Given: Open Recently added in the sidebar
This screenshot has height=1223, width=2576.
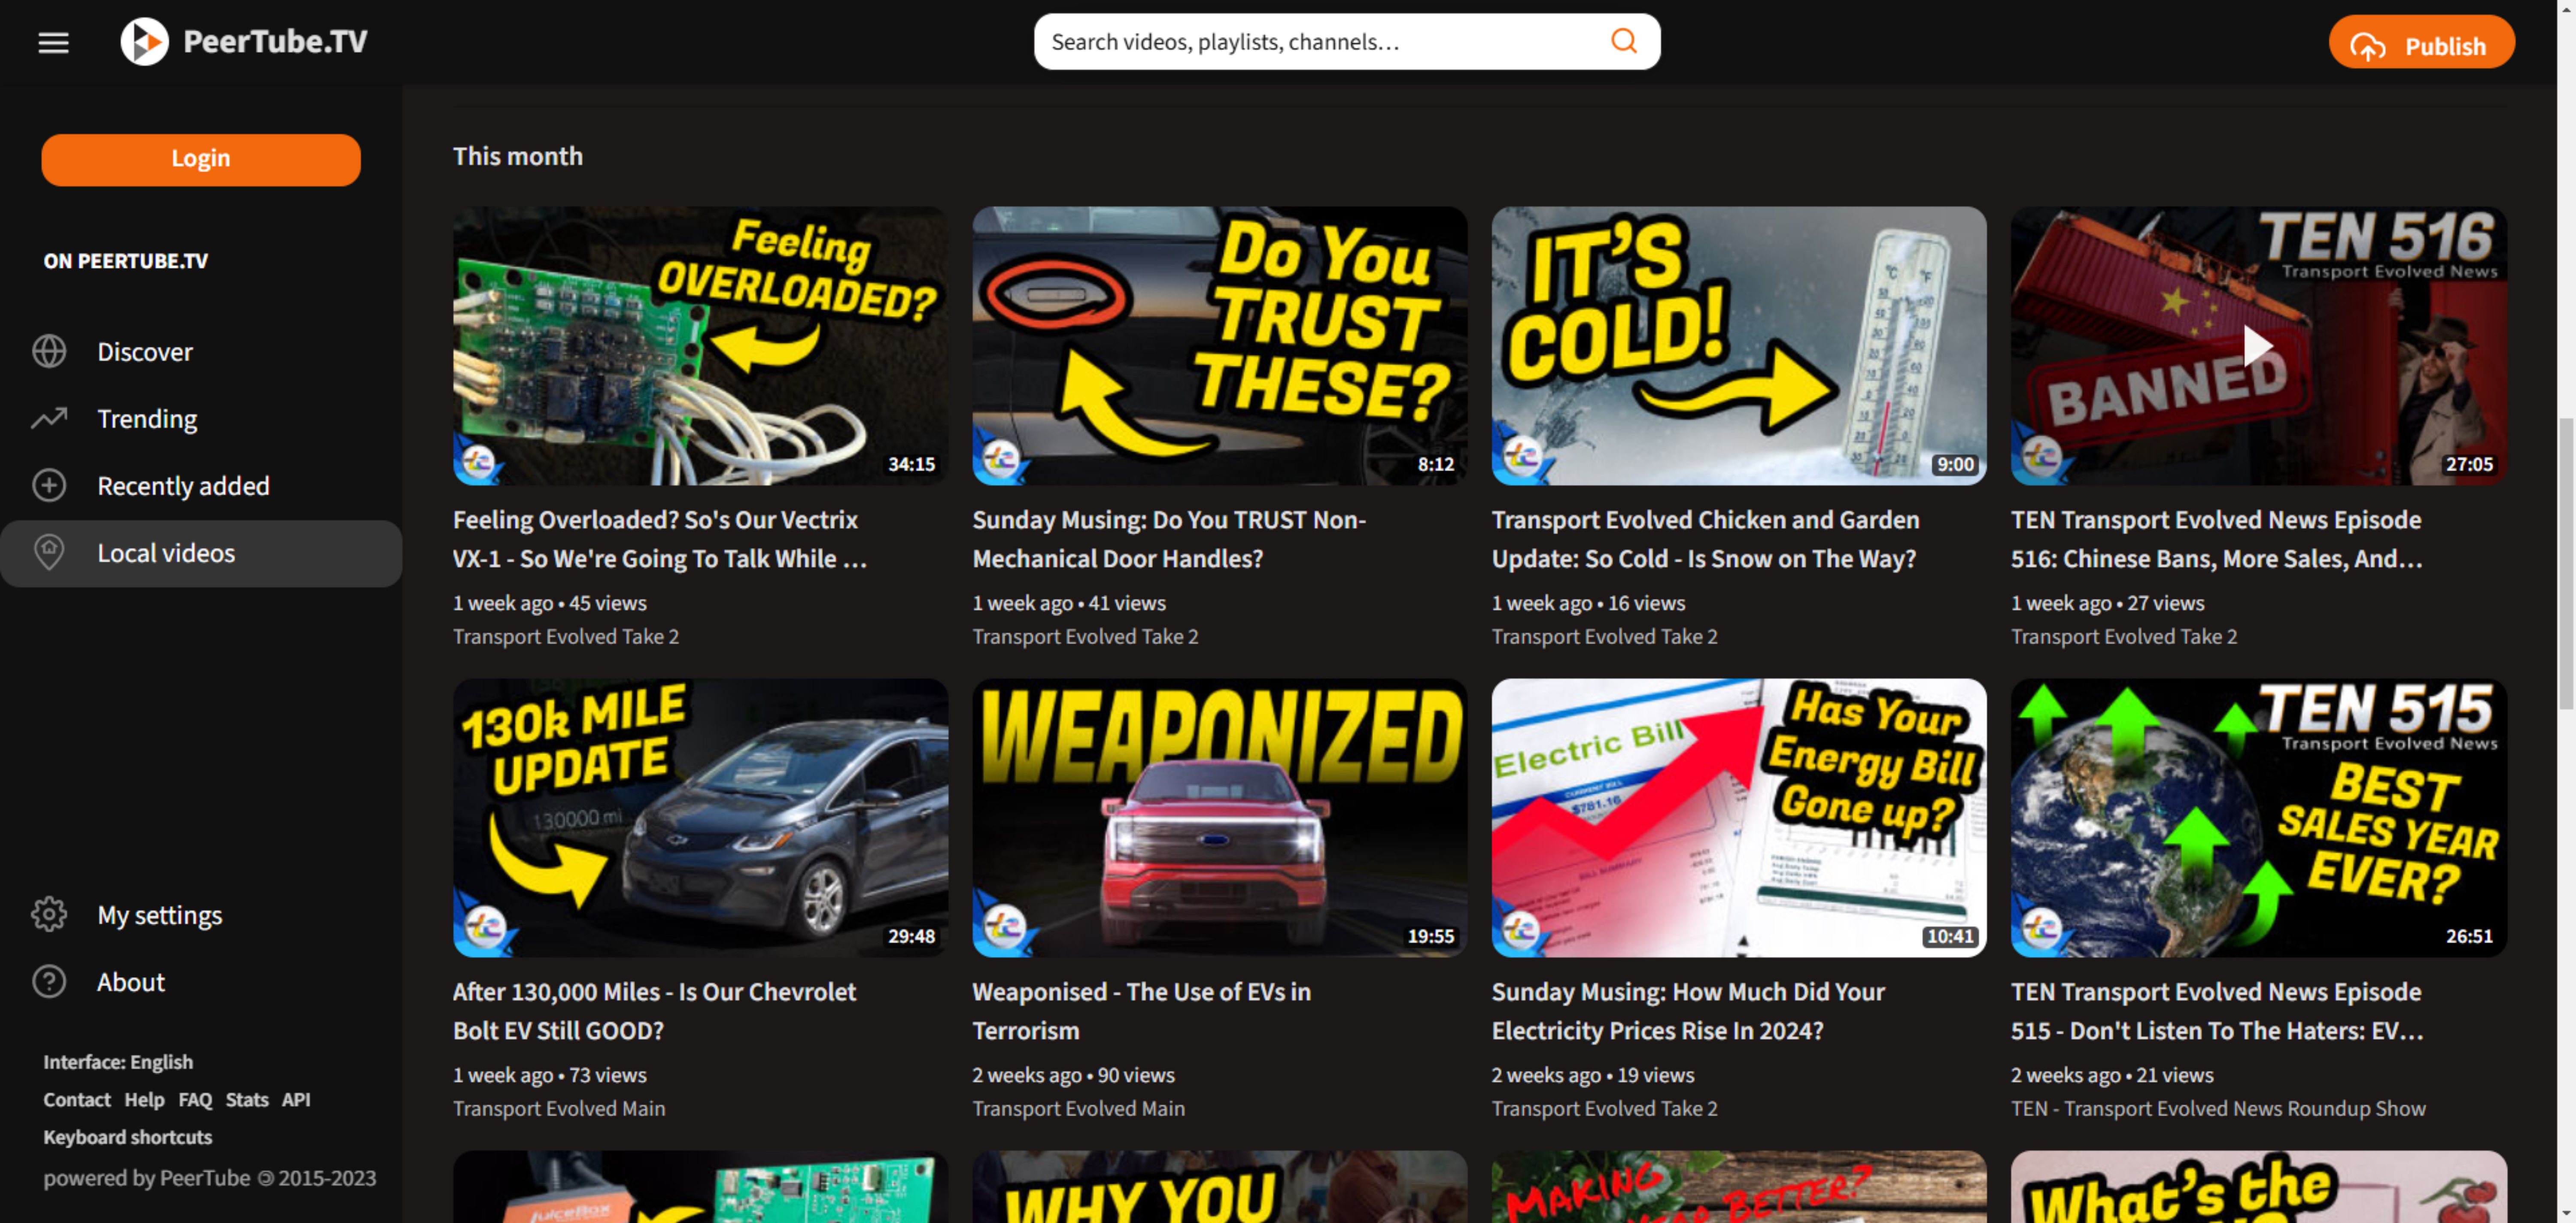Looking at the screenshot, I should tap(200, 486).
